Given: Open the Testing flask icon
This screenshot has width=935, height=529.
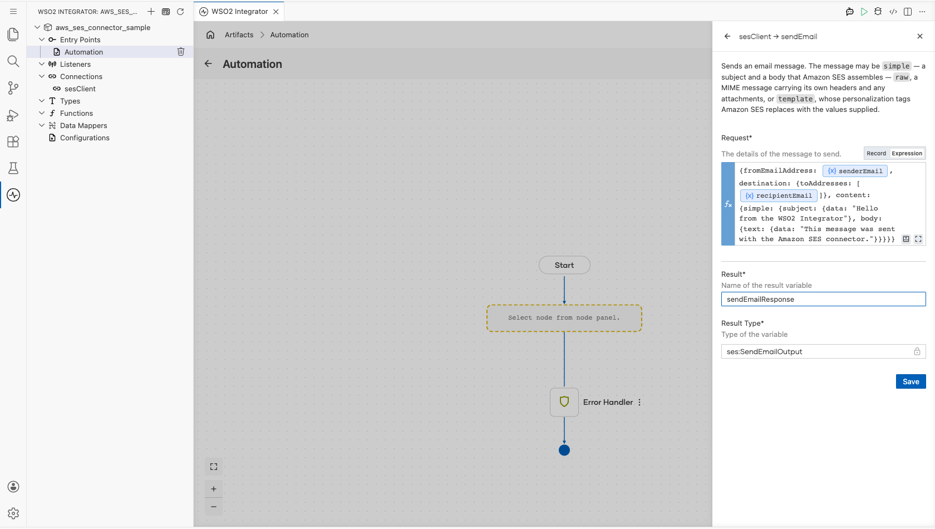Looking at the screenshot, I should tap(13, 168).
